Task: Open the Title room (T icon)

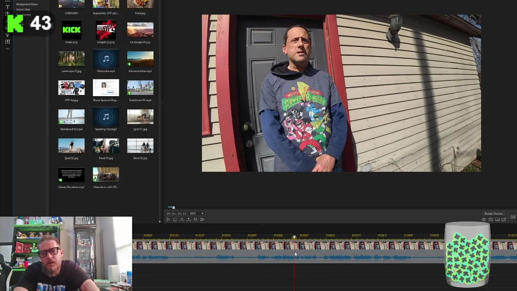Action: click(7, 7)
